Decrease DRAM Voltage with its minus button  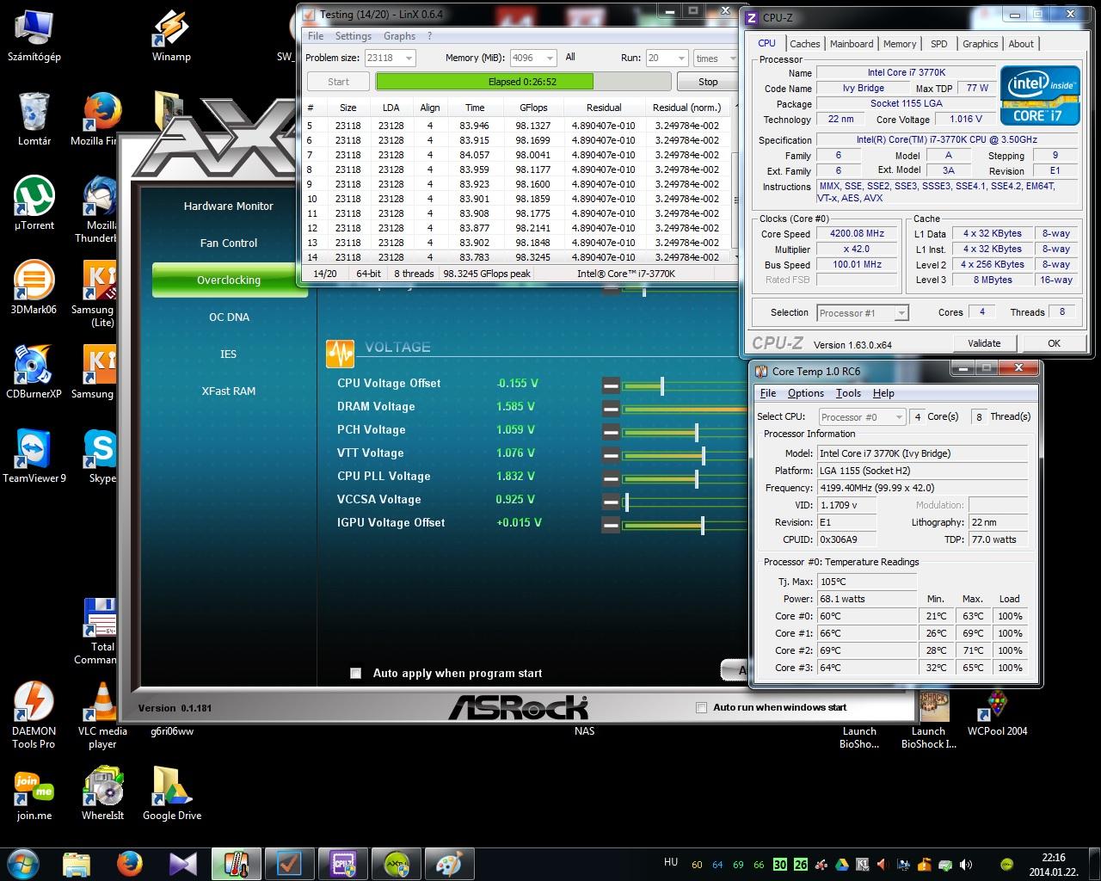pos(611,410)
